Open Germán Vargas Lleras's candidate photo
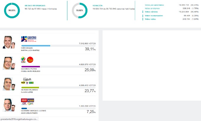 coord(7,105)
